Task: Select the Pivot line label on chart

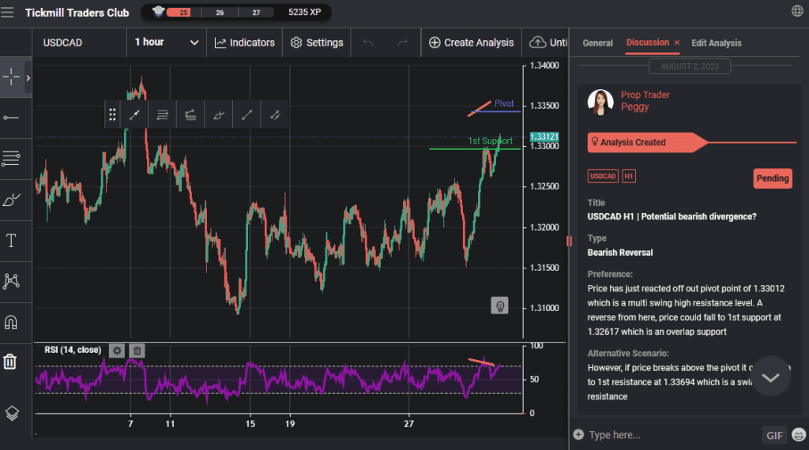Action: (504, 103)
